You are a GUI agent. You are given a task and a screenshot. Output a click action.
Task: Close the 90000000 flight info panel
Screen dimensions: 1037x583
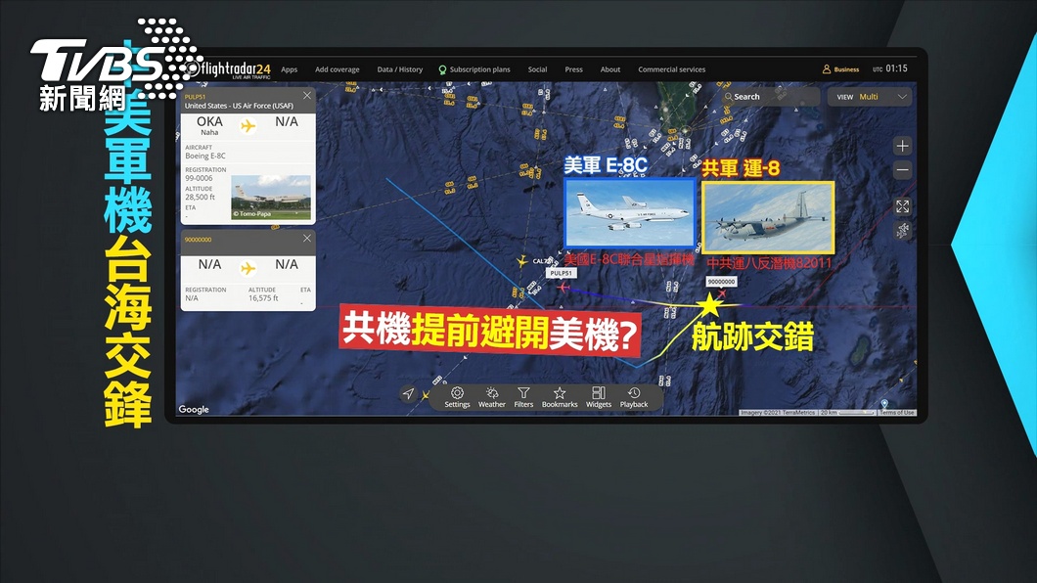[x=307, y=239]
